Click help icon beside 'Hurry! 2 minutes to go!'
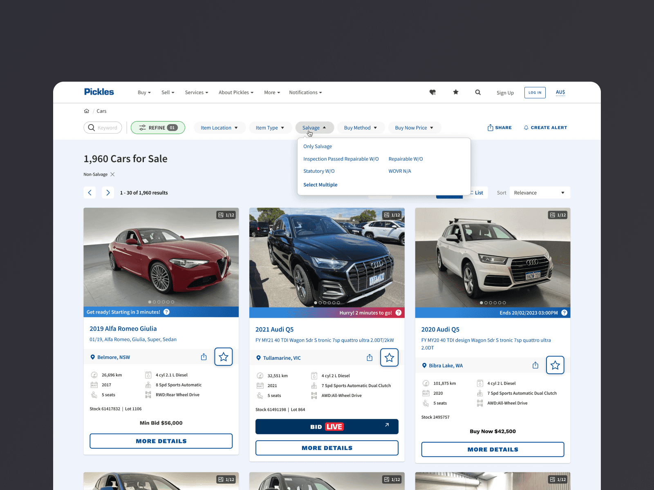Image resolution: width=654 pixels, height=490 pixels. (399, 313)
